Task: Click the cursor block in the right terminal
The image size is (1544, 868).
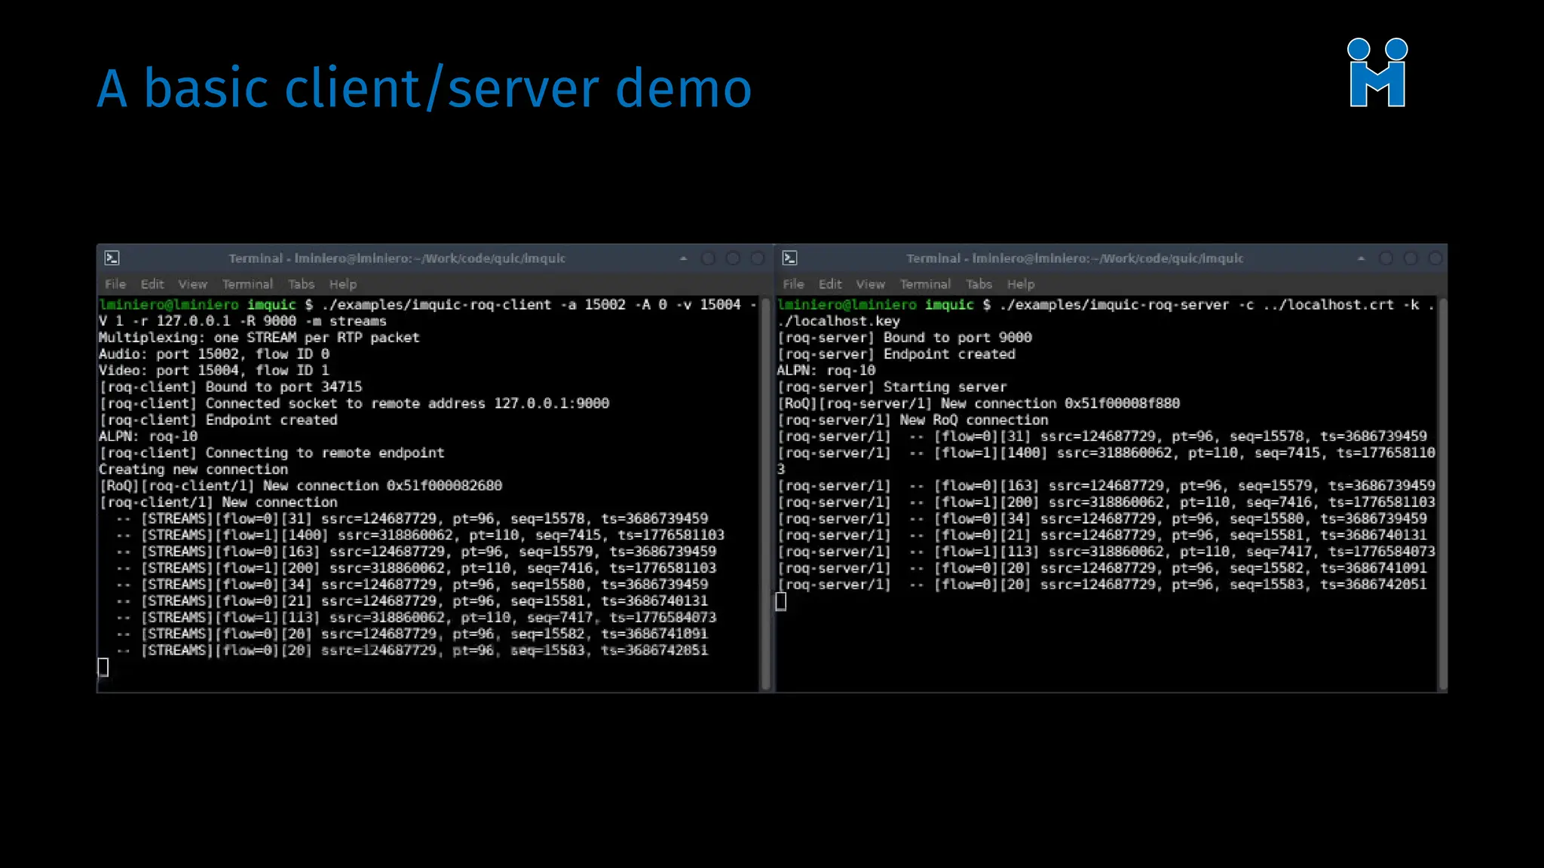Action: pos(781,601)
